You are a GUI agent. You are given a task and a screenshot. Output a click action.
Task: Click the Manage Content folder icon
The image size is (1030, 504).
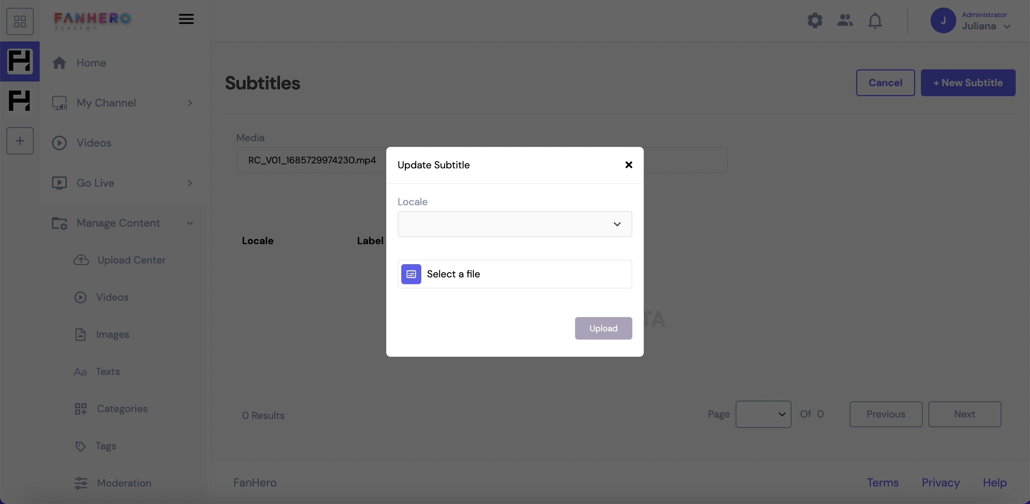59,223
